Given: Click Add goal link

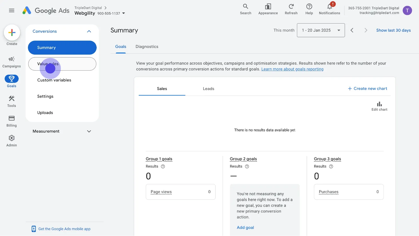Looking at the screenshot, I should click(245, 228).
